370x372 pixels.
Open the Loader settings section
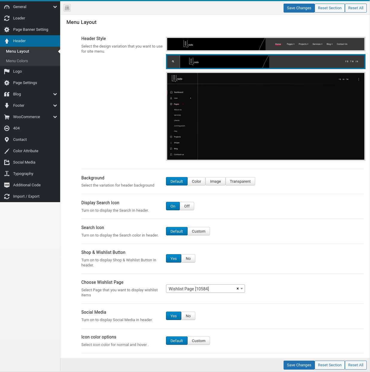[x=30, y=18]
